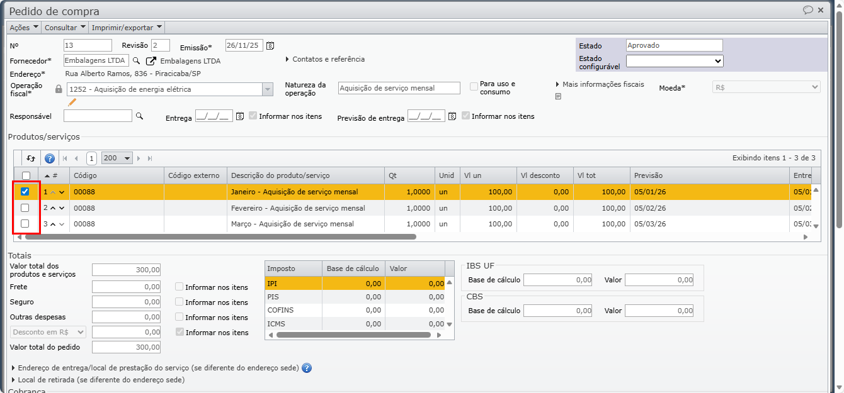Open the Ações menu

coord(24,28)
